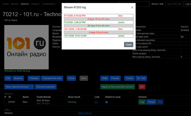191x116 pixels.
Task: Click the Preset button for Main stream
Action: 151,102
